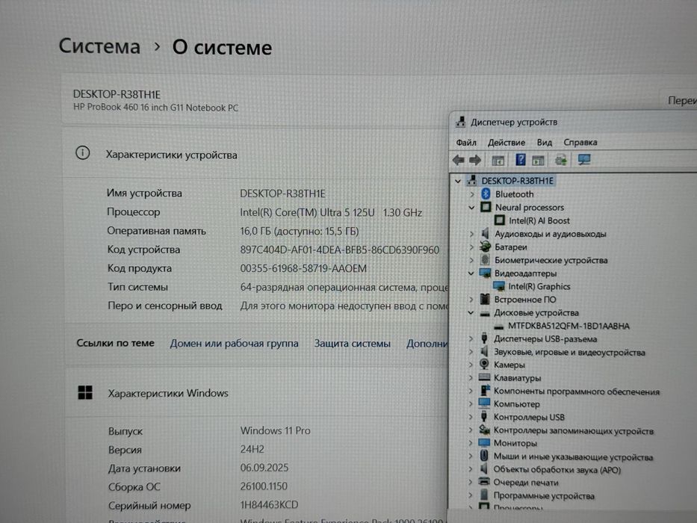Screen dimensions: 697x523
Task: Expand Диспетчеры USB-разъема
Action: (x=471, y=339)
